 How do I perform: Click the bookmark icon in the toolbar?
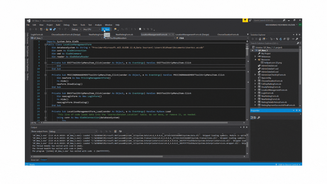140,29
